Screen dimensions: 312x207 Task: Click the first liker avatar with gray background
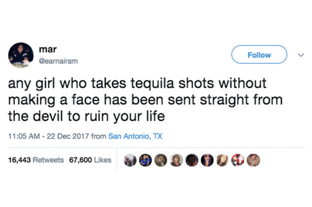tap(131, 160)
